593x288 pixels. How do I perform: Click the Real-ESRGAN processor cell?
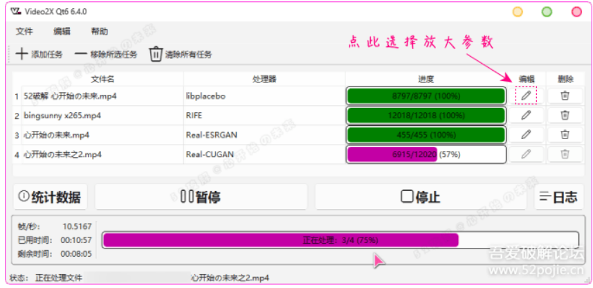[x=264, y=135]
